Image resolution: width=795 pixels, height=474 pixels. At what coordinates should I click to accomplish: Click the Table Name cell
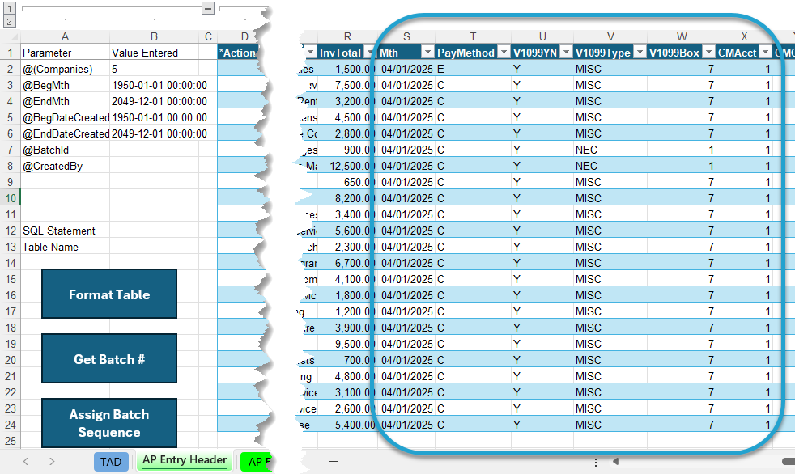point(65,248)
